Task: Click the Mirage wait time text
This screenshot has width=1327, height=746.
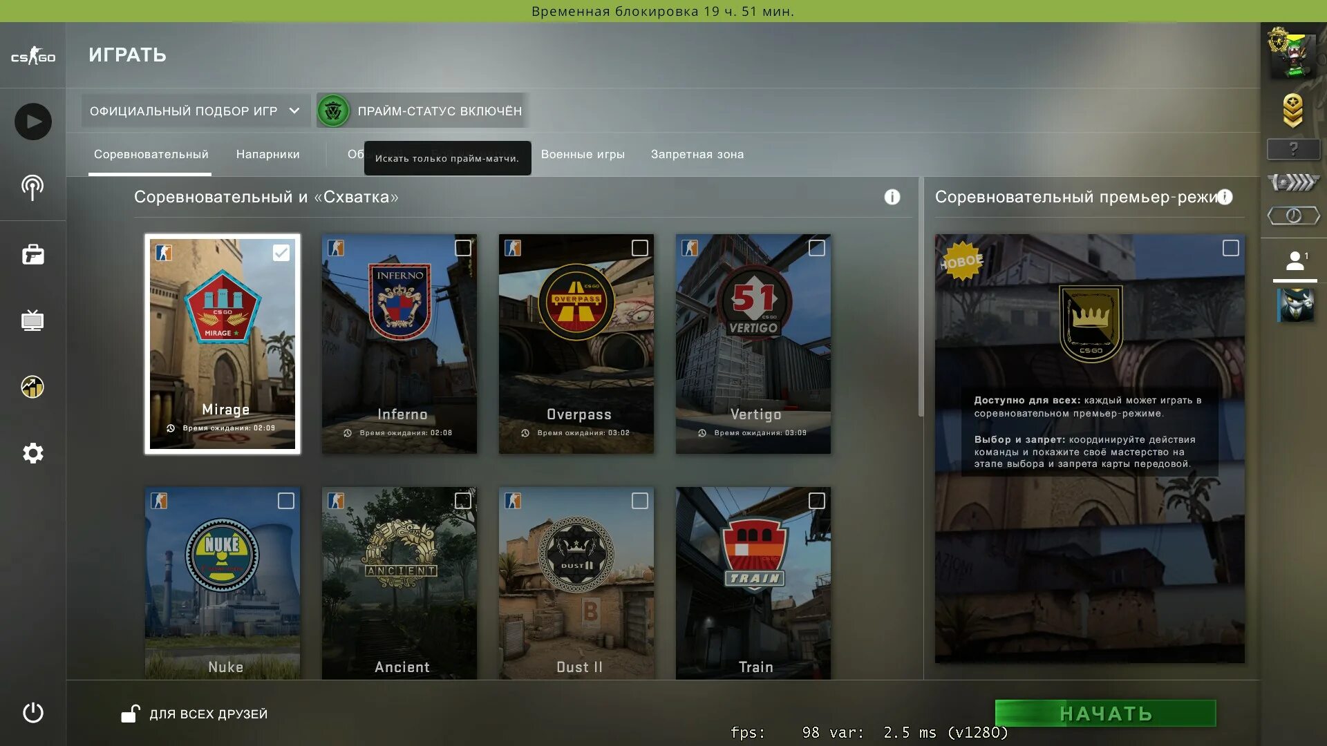Action: (229, 428)
